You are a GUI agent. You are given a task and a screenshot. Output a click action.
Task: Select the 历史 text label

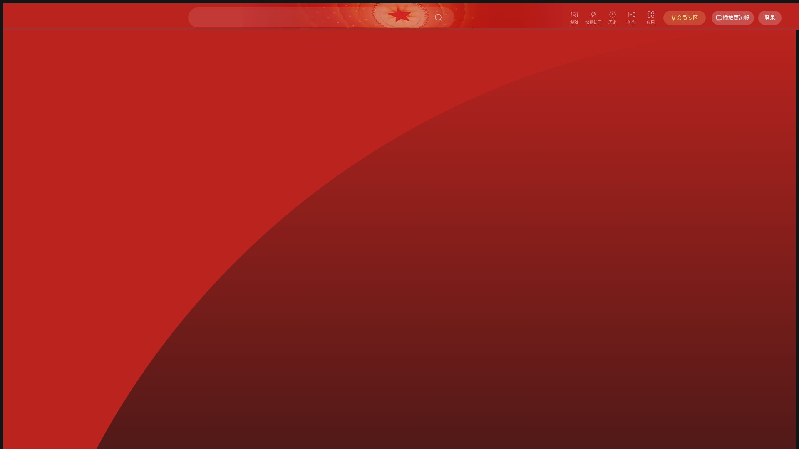612,22
